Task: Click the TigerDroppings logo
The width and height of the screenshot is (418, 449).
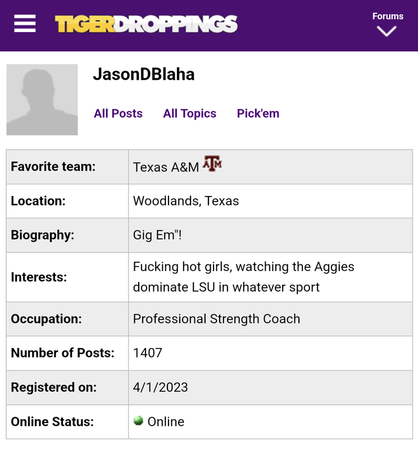Action: coord(146,24)
